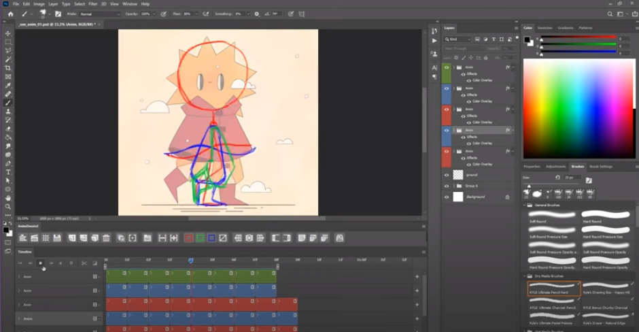
Task: Hide the Group 6 layer
Action: coord(447,186)
